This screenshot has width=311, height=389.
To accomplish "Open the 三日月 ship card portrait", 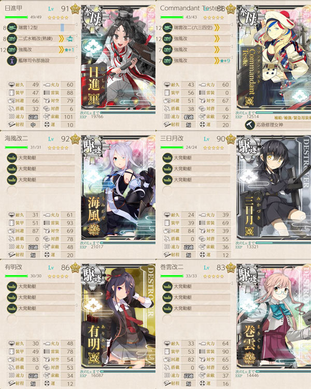I will [x=274, y=188].
